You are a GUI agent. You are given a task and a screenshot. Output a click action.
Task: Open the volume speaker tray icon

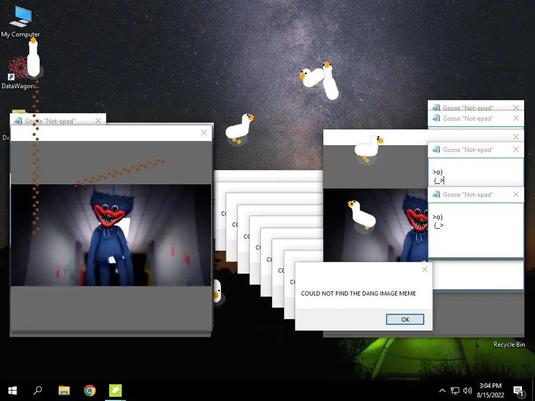point(468,391)
